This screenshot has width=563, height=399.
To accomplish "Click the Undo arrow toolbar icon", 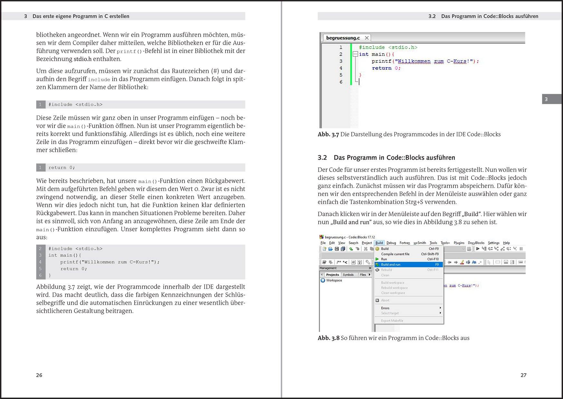I will [351, 249].
